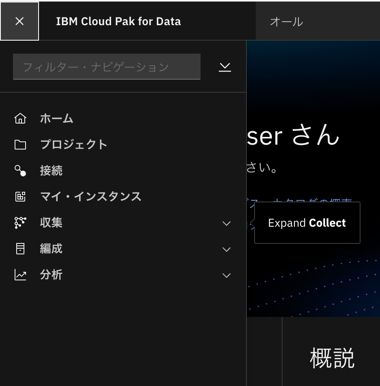Screen dimensions: 380x386
Task: Expand the 分析 section chevron
Action: 227,275
